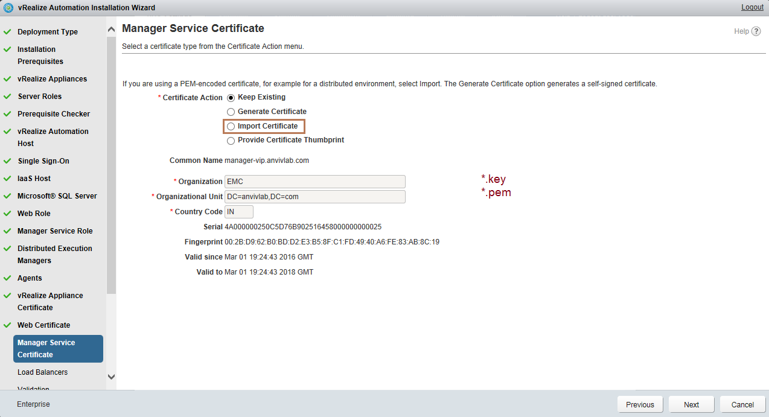Select the Generate Certificate radio option
The image size is (769, 417).
(231, 112)
